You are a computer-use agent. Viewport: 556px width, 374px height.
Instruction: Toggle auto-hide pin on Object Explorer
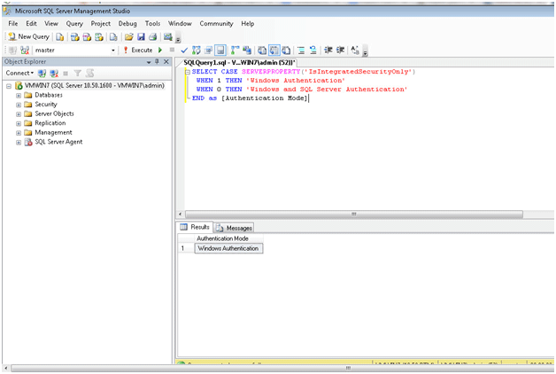(157, 61)
